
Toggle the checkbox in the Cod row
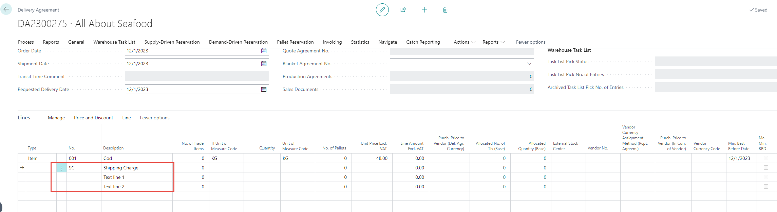[766, 158]
